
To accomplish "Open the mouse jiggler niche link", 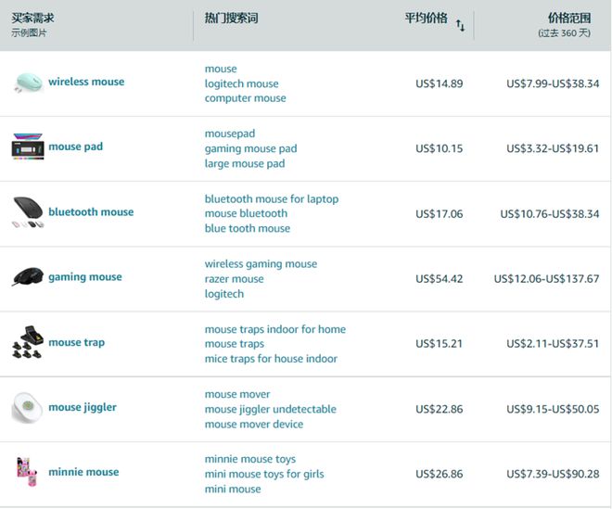I will point(82,407).
